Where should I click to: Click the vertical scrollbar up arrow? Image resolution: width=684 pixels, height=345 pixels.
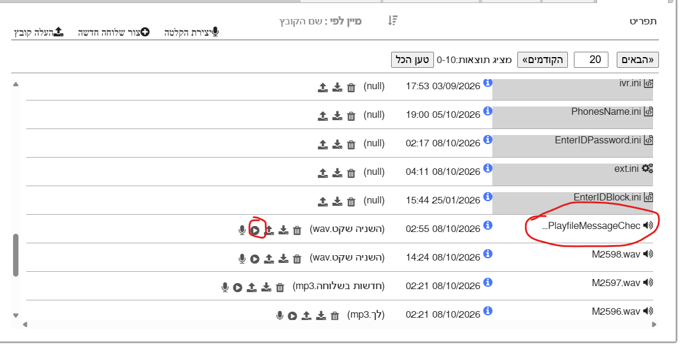[15, 84]
